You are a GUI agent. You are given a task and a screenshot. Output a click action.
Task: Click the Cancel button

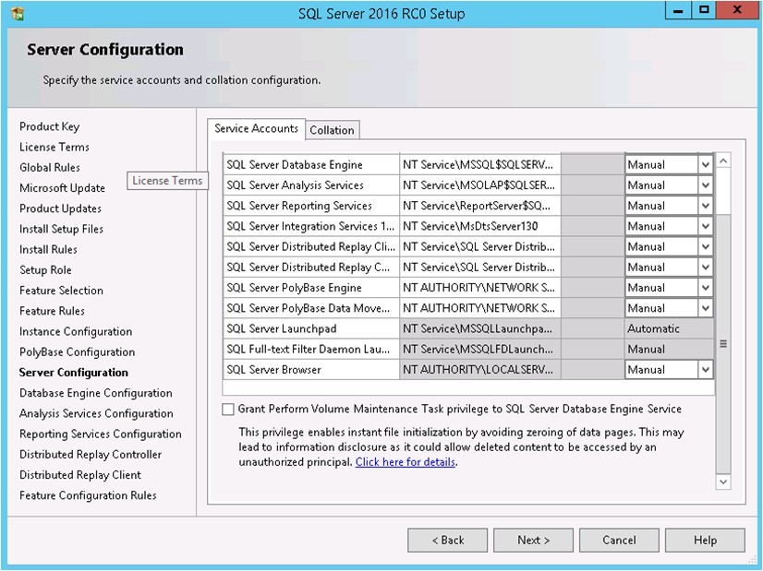[619, 541]
